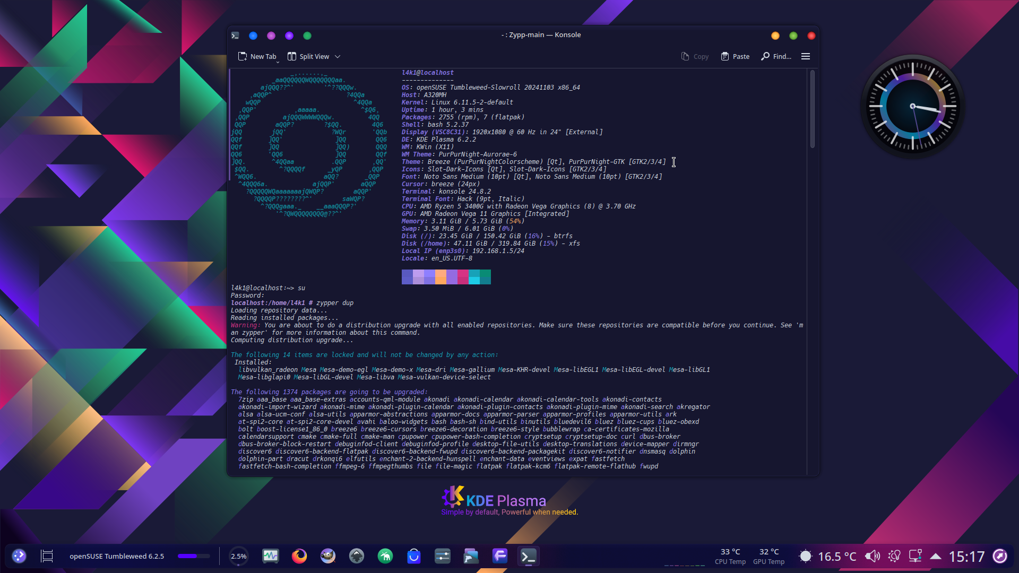The height and width of the screenshot is (573, 1019).
Task: Click the orange color block in fastfetch output
Action: click(441, 276)
